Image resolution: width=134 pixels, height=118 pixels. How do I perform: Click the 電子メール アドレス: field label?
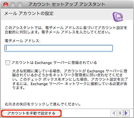(23, 41)
